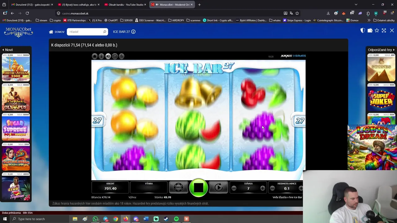This screenshot has width=397, height=223.
Task: Click the game home icon in the Kajot toolbar
Action: tap(95, 56)
